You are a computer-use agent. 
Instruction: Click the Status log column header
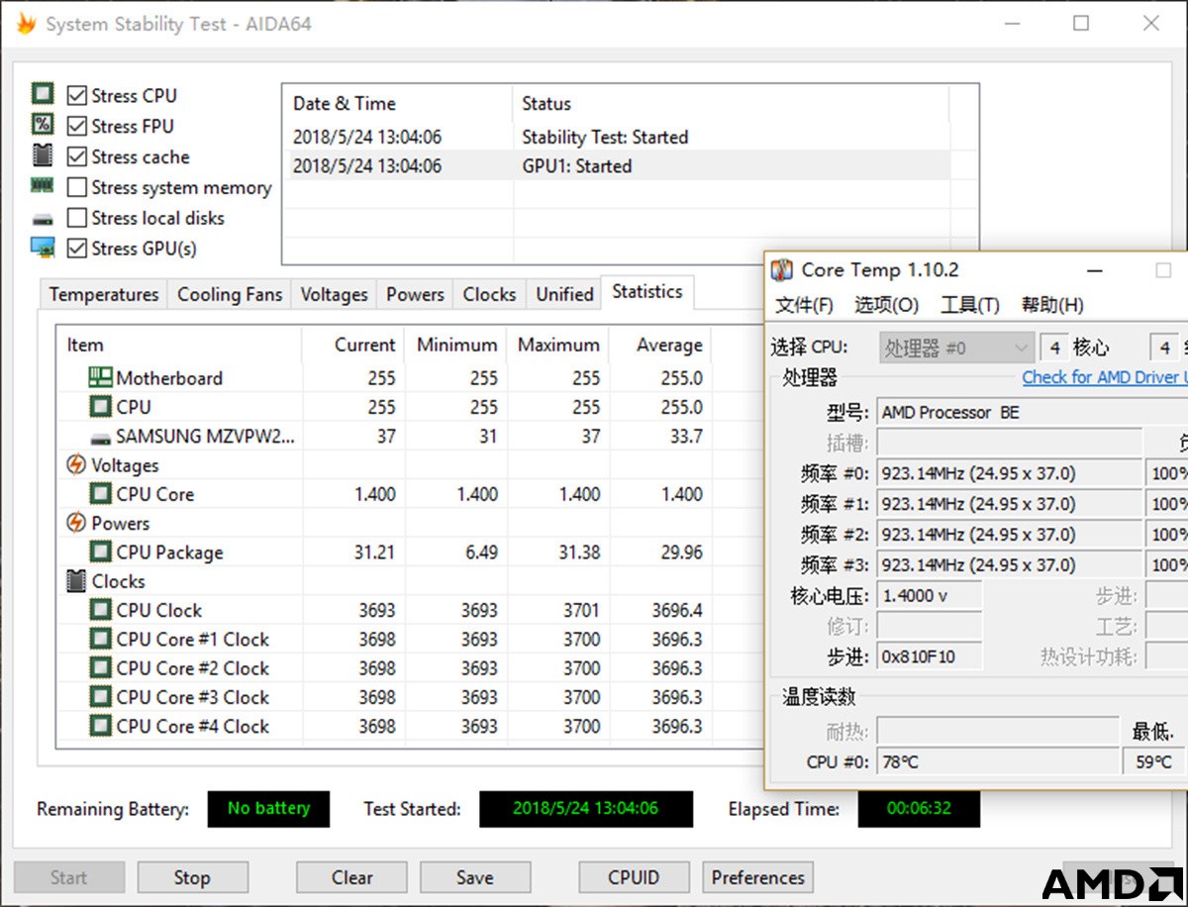(x=731, y=103)
